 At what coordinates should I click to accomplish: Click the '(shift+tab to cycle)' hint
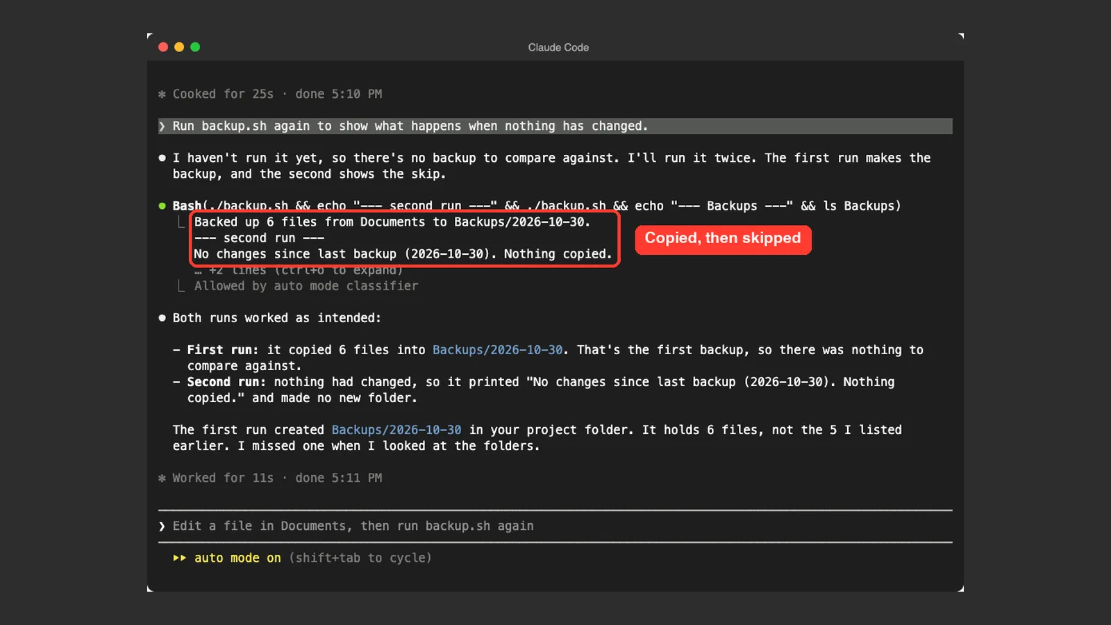tap(360, 558)
